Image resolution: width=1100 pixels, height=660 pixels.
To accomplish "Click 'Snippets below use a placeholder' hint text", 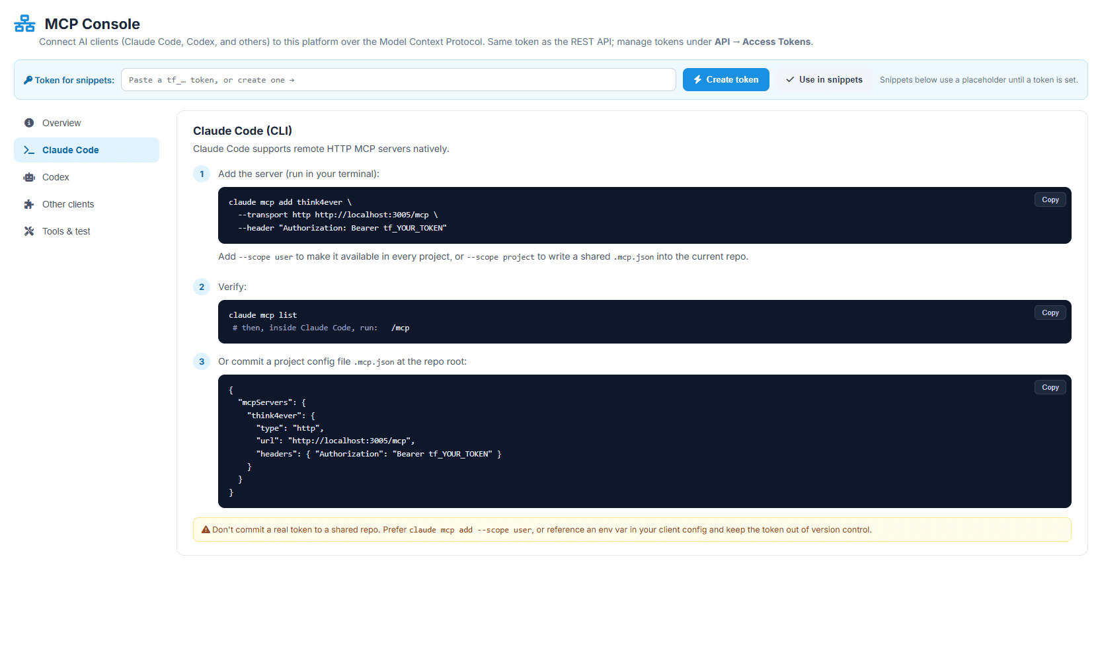I will click(978, 80).
